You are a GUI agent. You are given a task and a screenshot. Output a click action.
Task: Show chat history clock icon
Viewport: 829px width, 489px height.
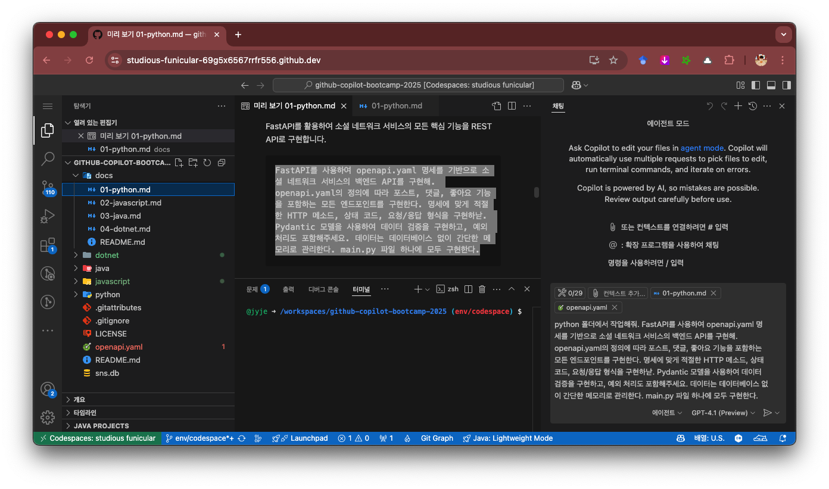(753, 106)
